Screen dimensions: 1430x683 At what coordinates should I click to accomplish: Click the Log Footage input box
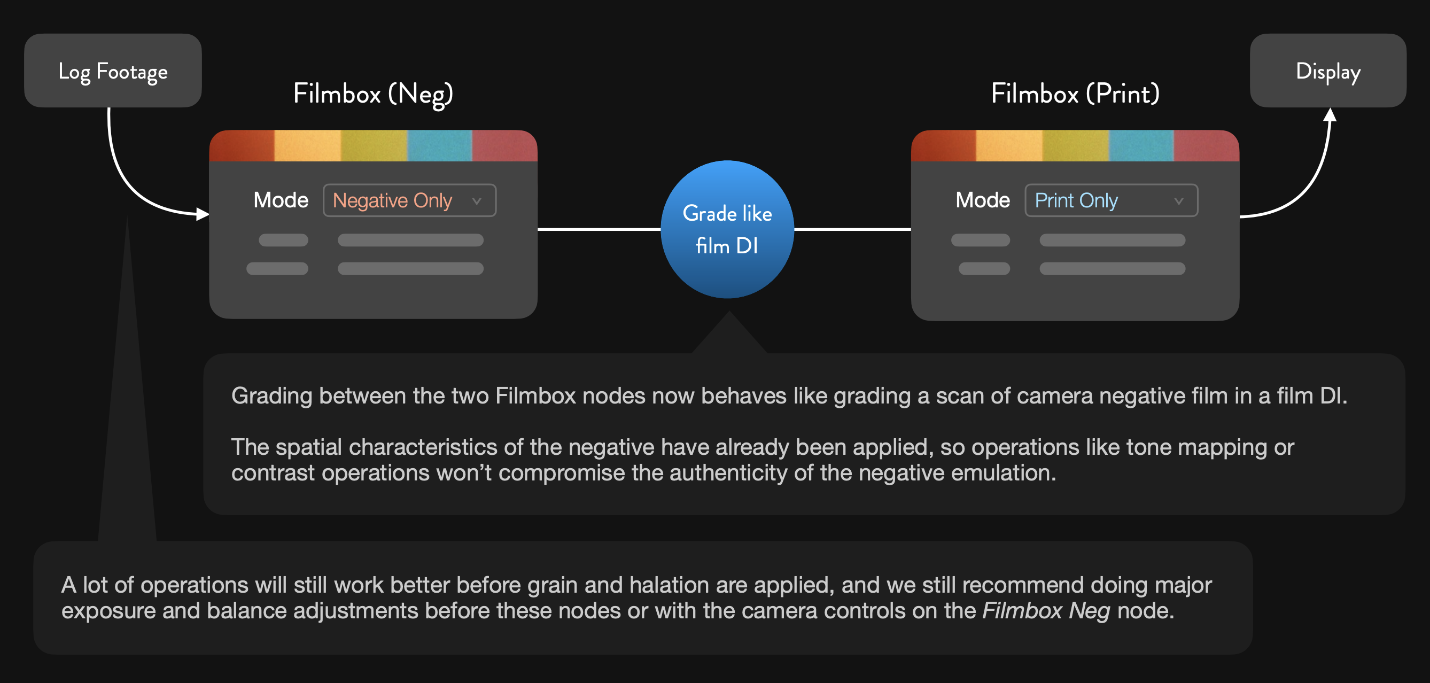(113, 71)
